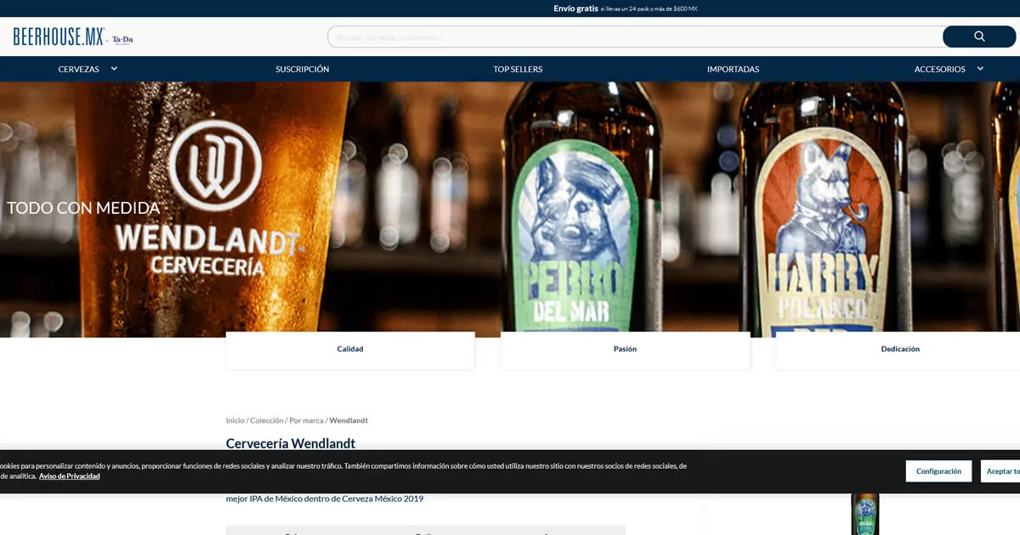This screenshot has height=535, width=1020.
Task: Click the Por marca breadcrumb
Action: coord(305,420)
